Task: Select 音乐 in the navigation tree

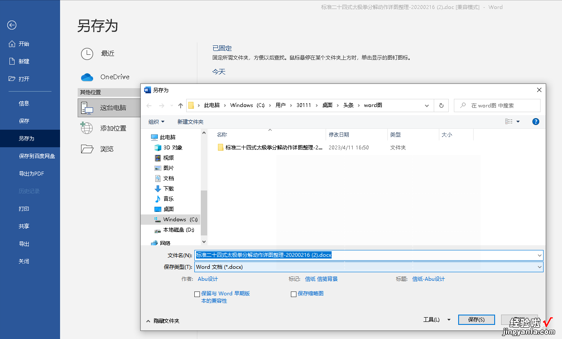Action: pyautogui.click(x=164, y=199)
